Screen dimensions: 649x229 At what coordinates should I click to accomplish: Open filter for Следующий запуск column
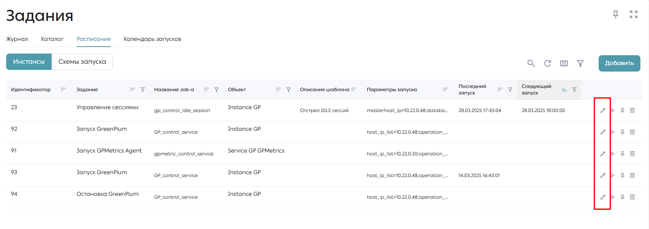coord(574,90)
